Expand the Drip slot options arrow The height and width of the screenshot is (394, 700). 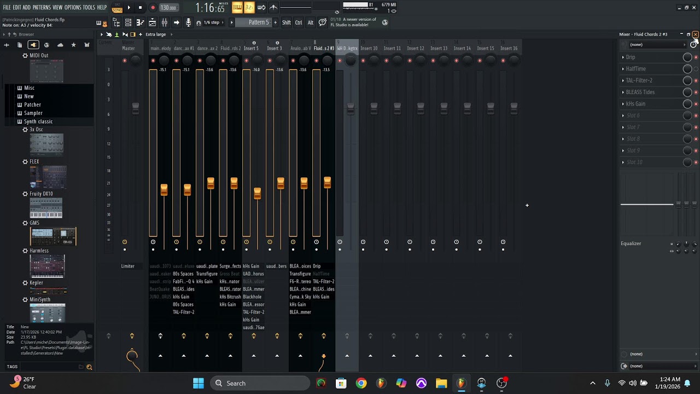623,57
